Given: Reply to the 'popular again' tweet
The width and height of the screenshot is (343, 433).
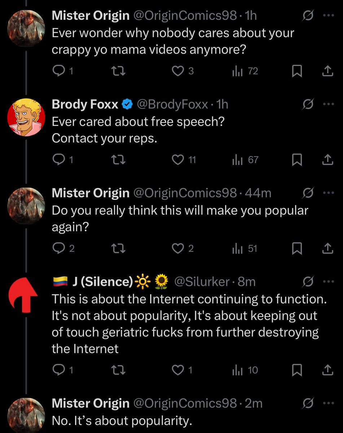Looking at the screenshot, I should (58, 249).
